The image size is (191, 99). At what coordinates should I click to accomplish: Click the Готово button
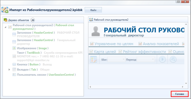click(x=180, y=94)
